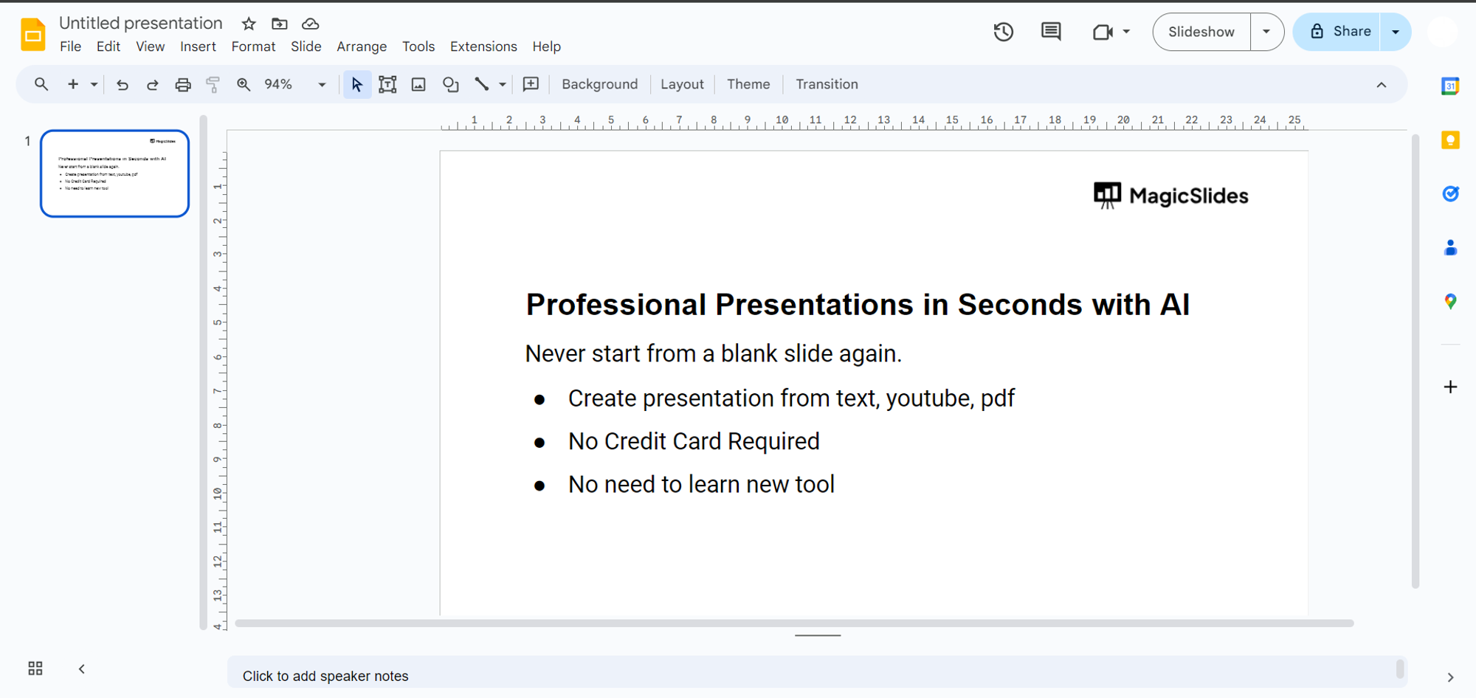Open the File menu
The height and width of the screenshot is (698, 1476).
(71, 46)
